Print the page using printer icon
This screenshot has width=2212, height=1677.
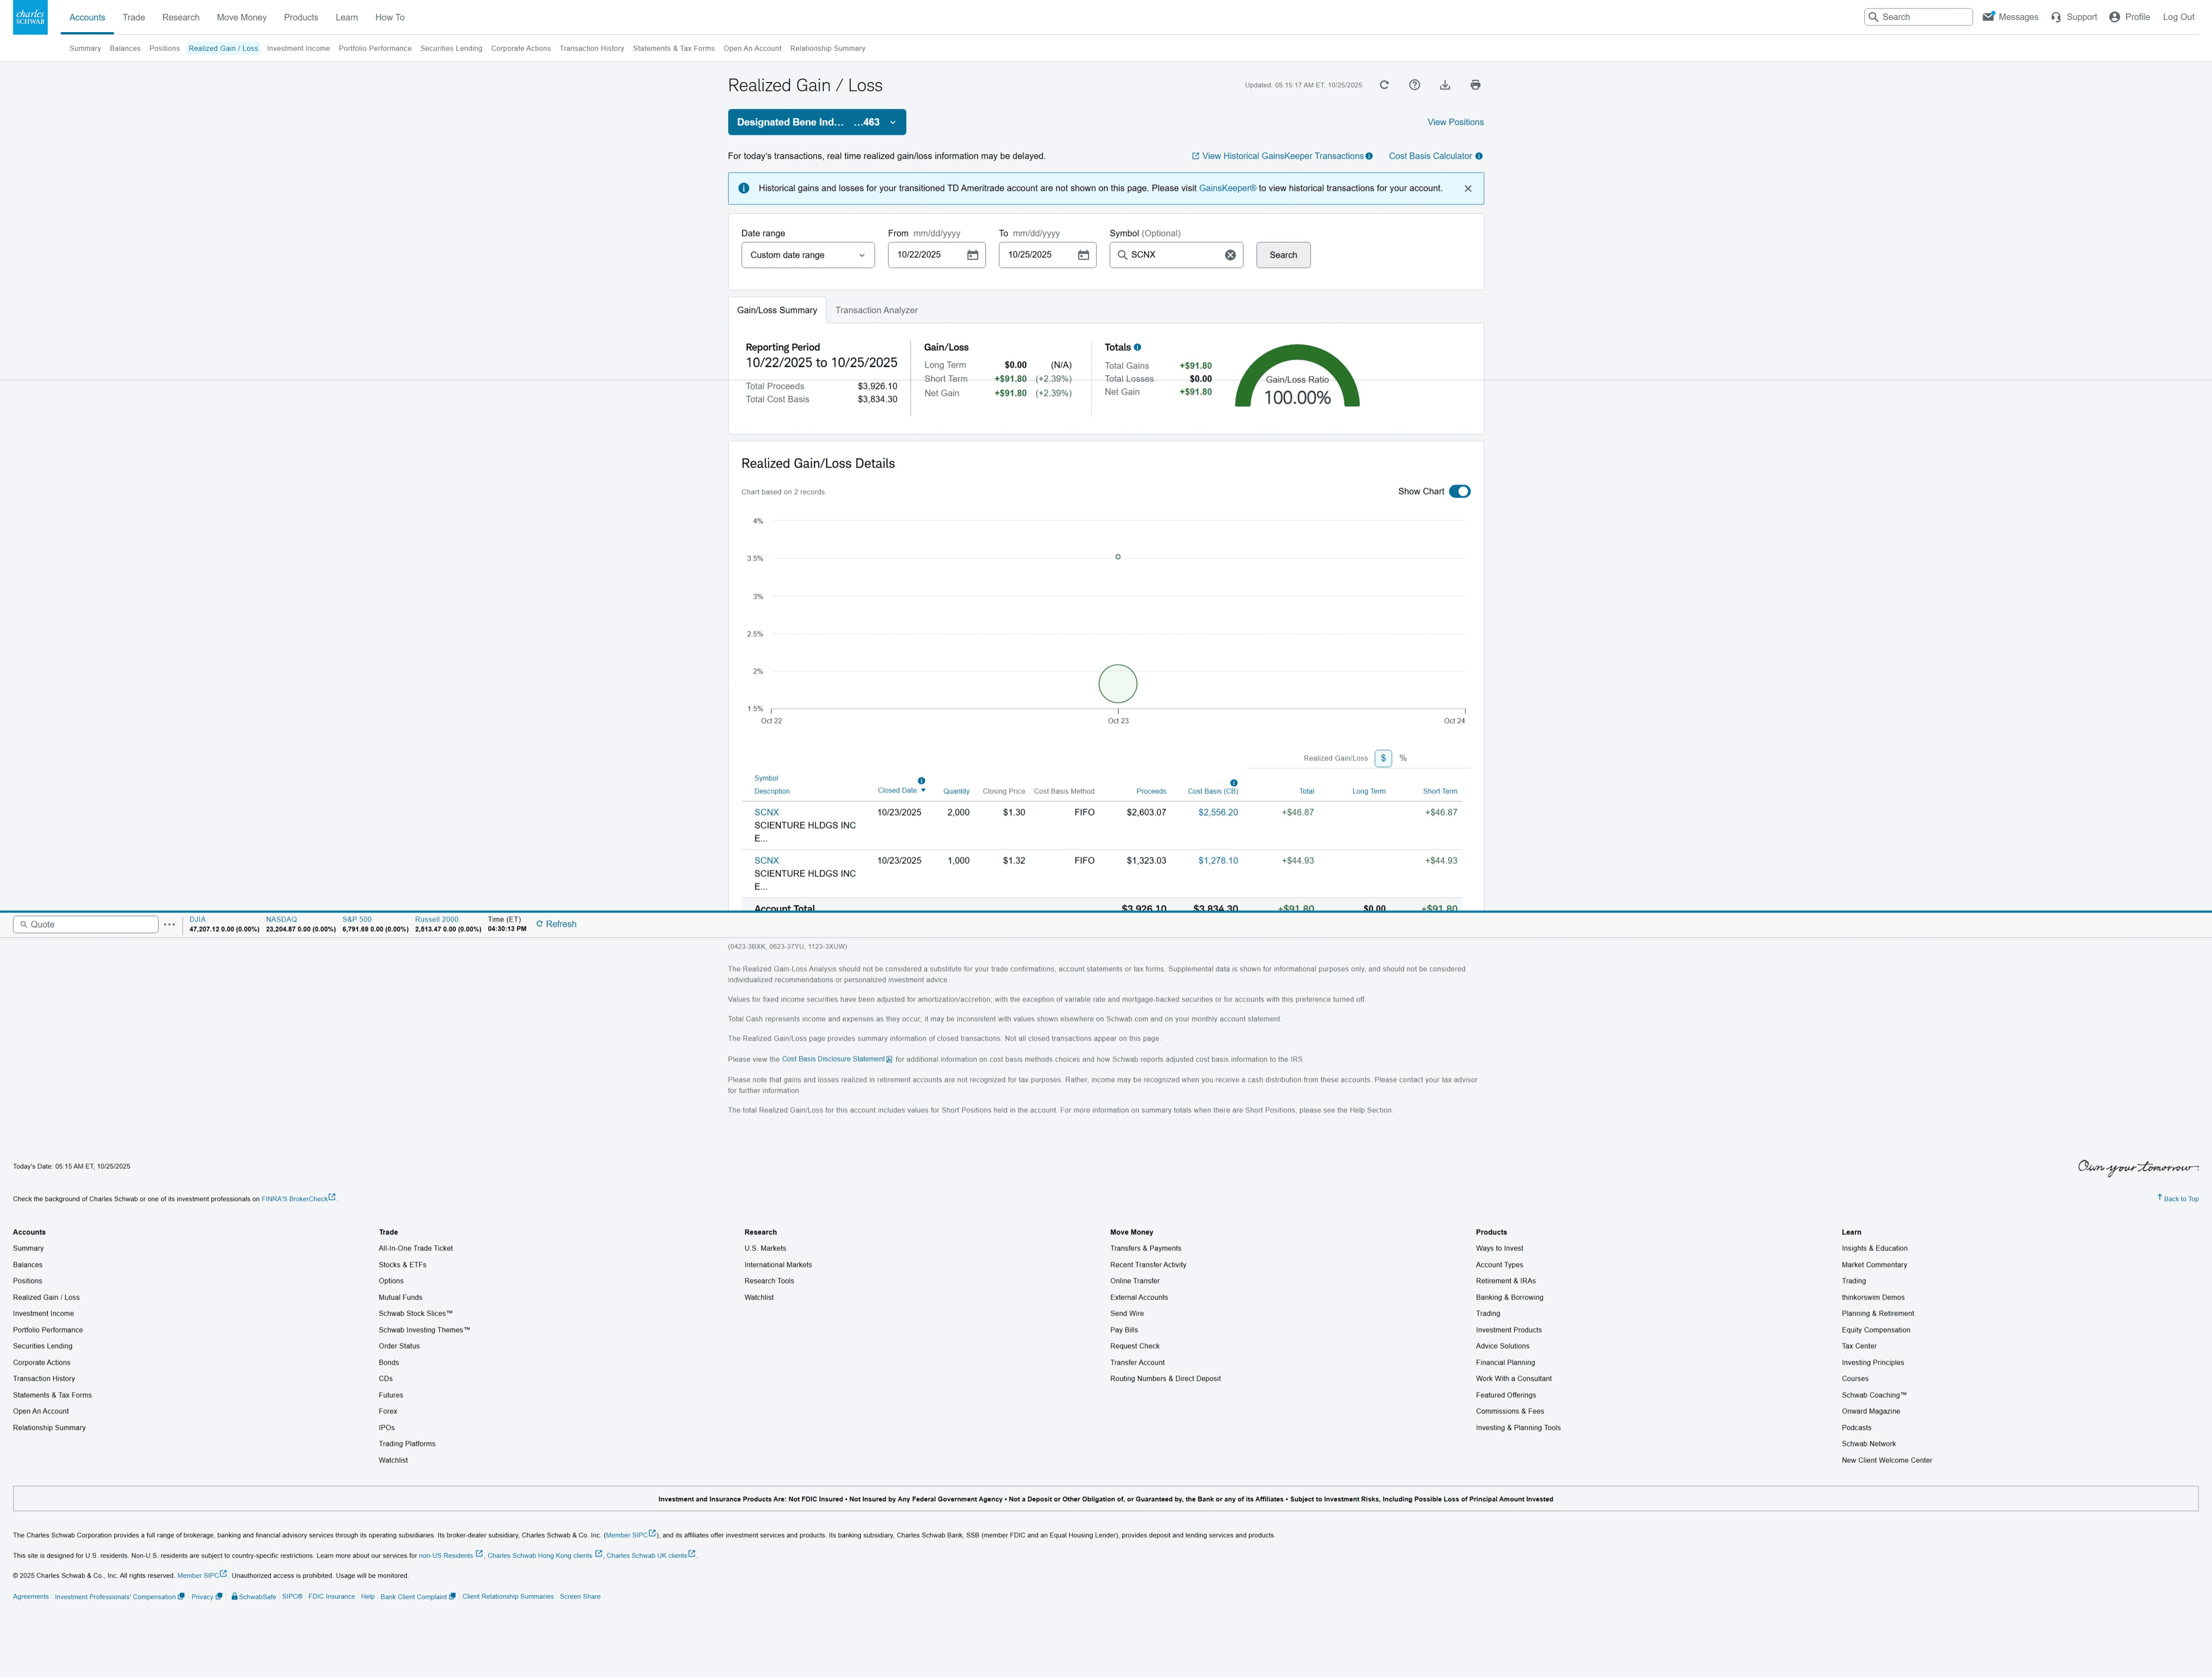[1475, 85]
